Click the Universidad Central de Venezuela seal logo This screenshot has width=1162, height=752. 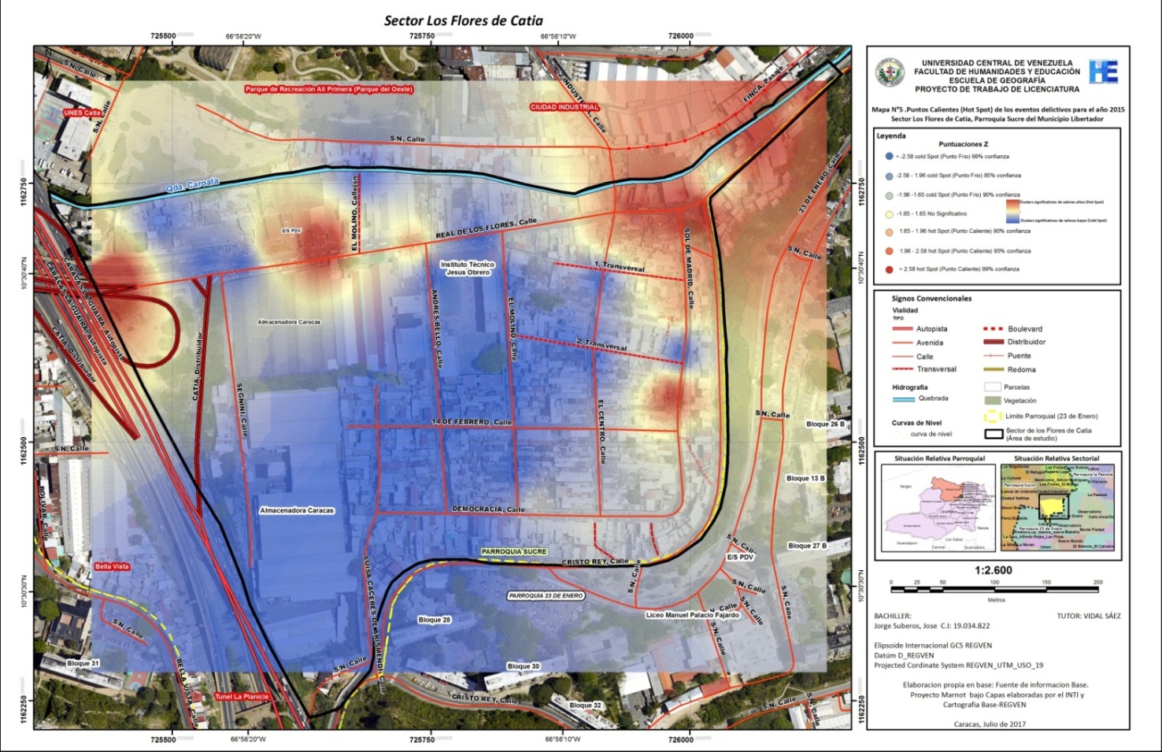coord(890,72)
